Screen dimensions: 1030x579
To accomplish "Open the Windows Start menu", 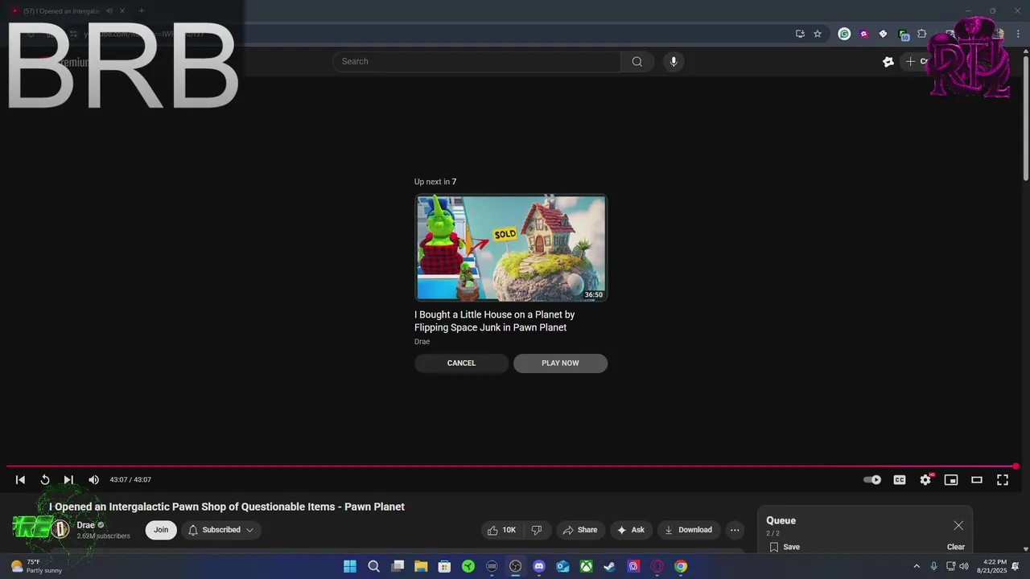I will point(350,566).
